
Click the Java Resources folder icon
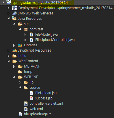coord(15,18)
